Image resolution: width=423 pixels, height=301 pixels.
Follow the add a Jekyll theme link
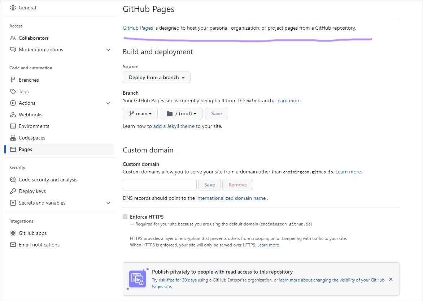coord(174,126)
